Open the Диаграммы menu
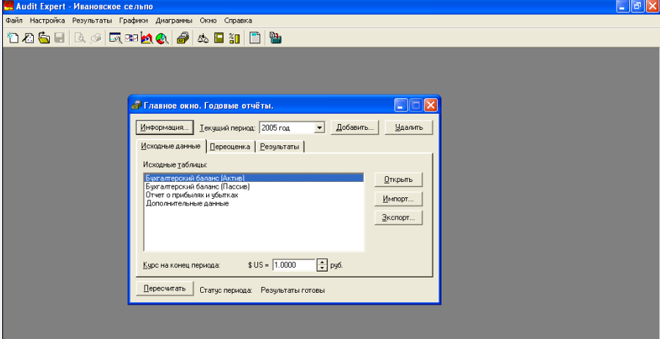The height and width of the screenshot is (339, 660). (x=174, y=21)
